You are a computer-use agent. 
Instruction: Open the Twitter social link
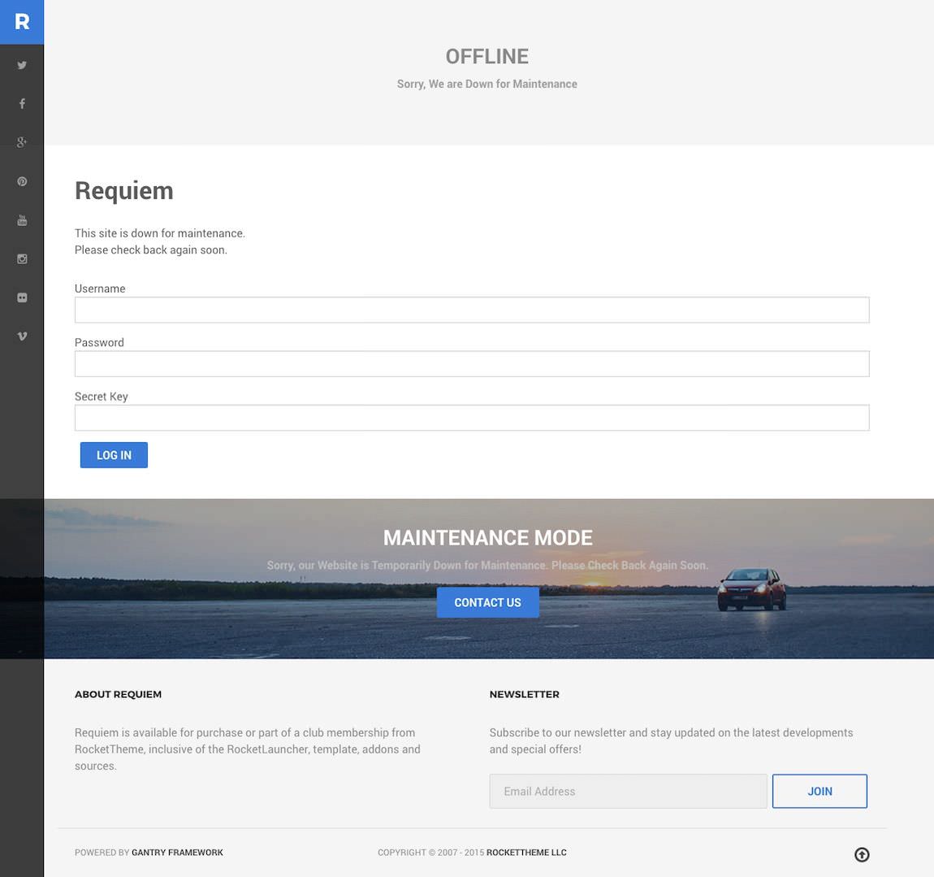pyautogui.click(x=22, y=65)
